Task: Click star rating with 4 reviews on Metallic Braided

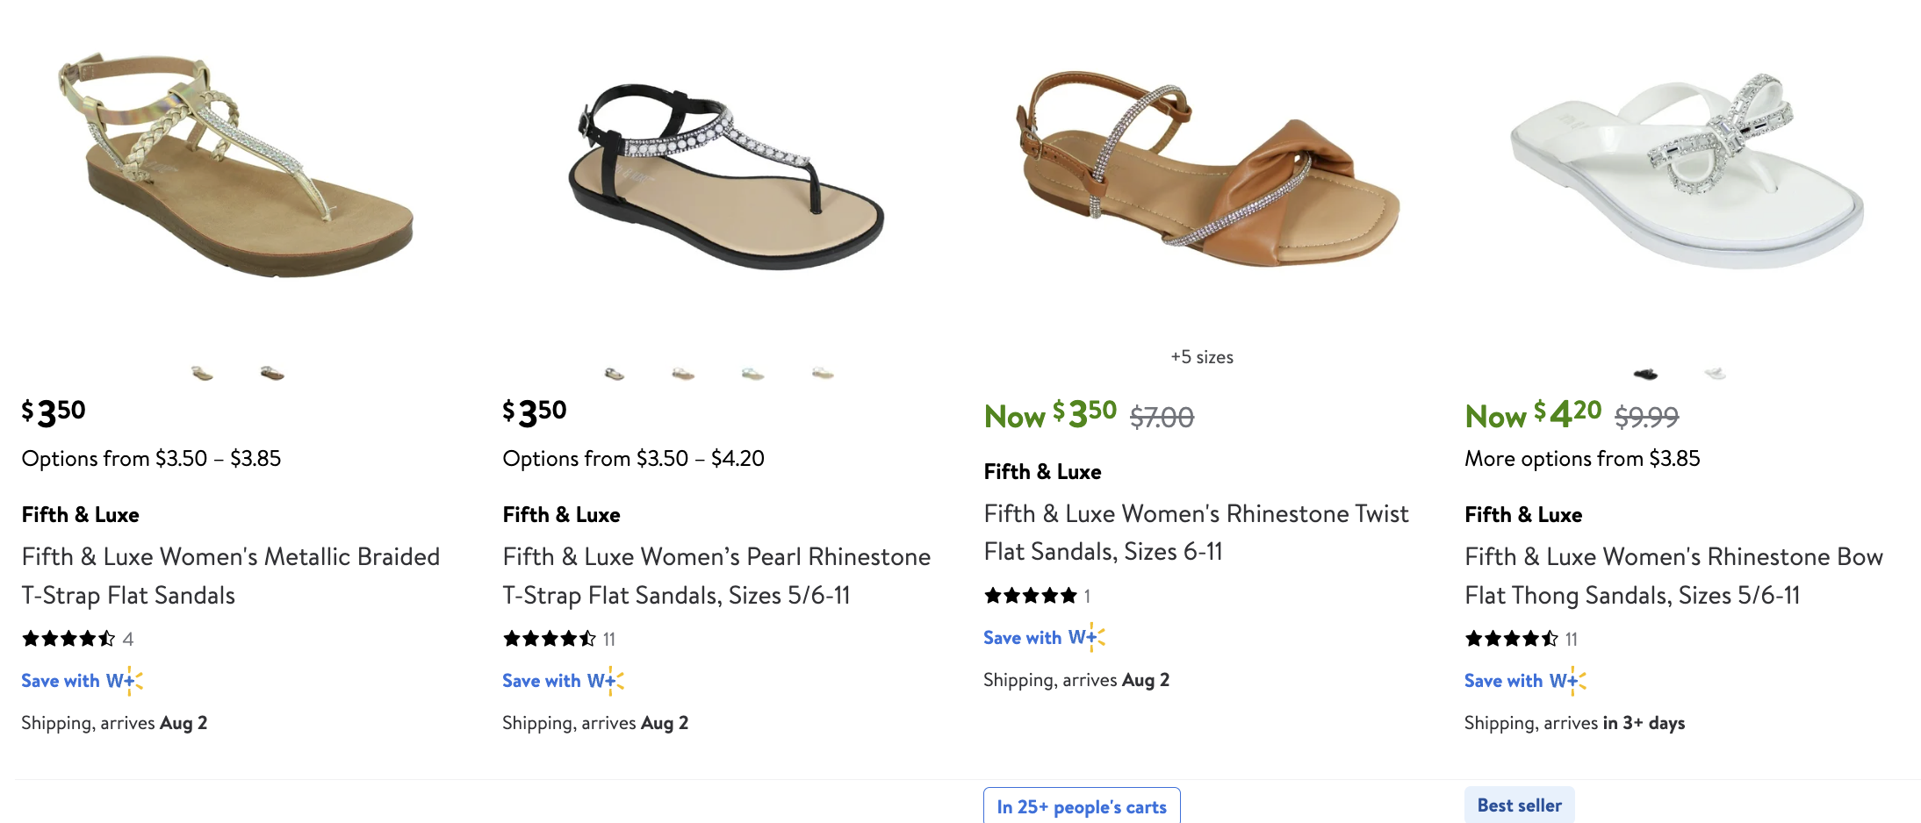Action: (68, 639)
